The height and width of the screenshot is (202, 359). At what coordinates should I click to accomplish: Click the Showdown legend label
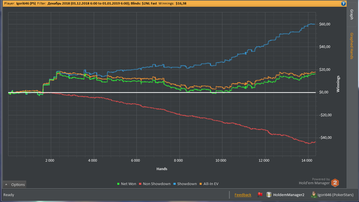click(x=187, y=184)
